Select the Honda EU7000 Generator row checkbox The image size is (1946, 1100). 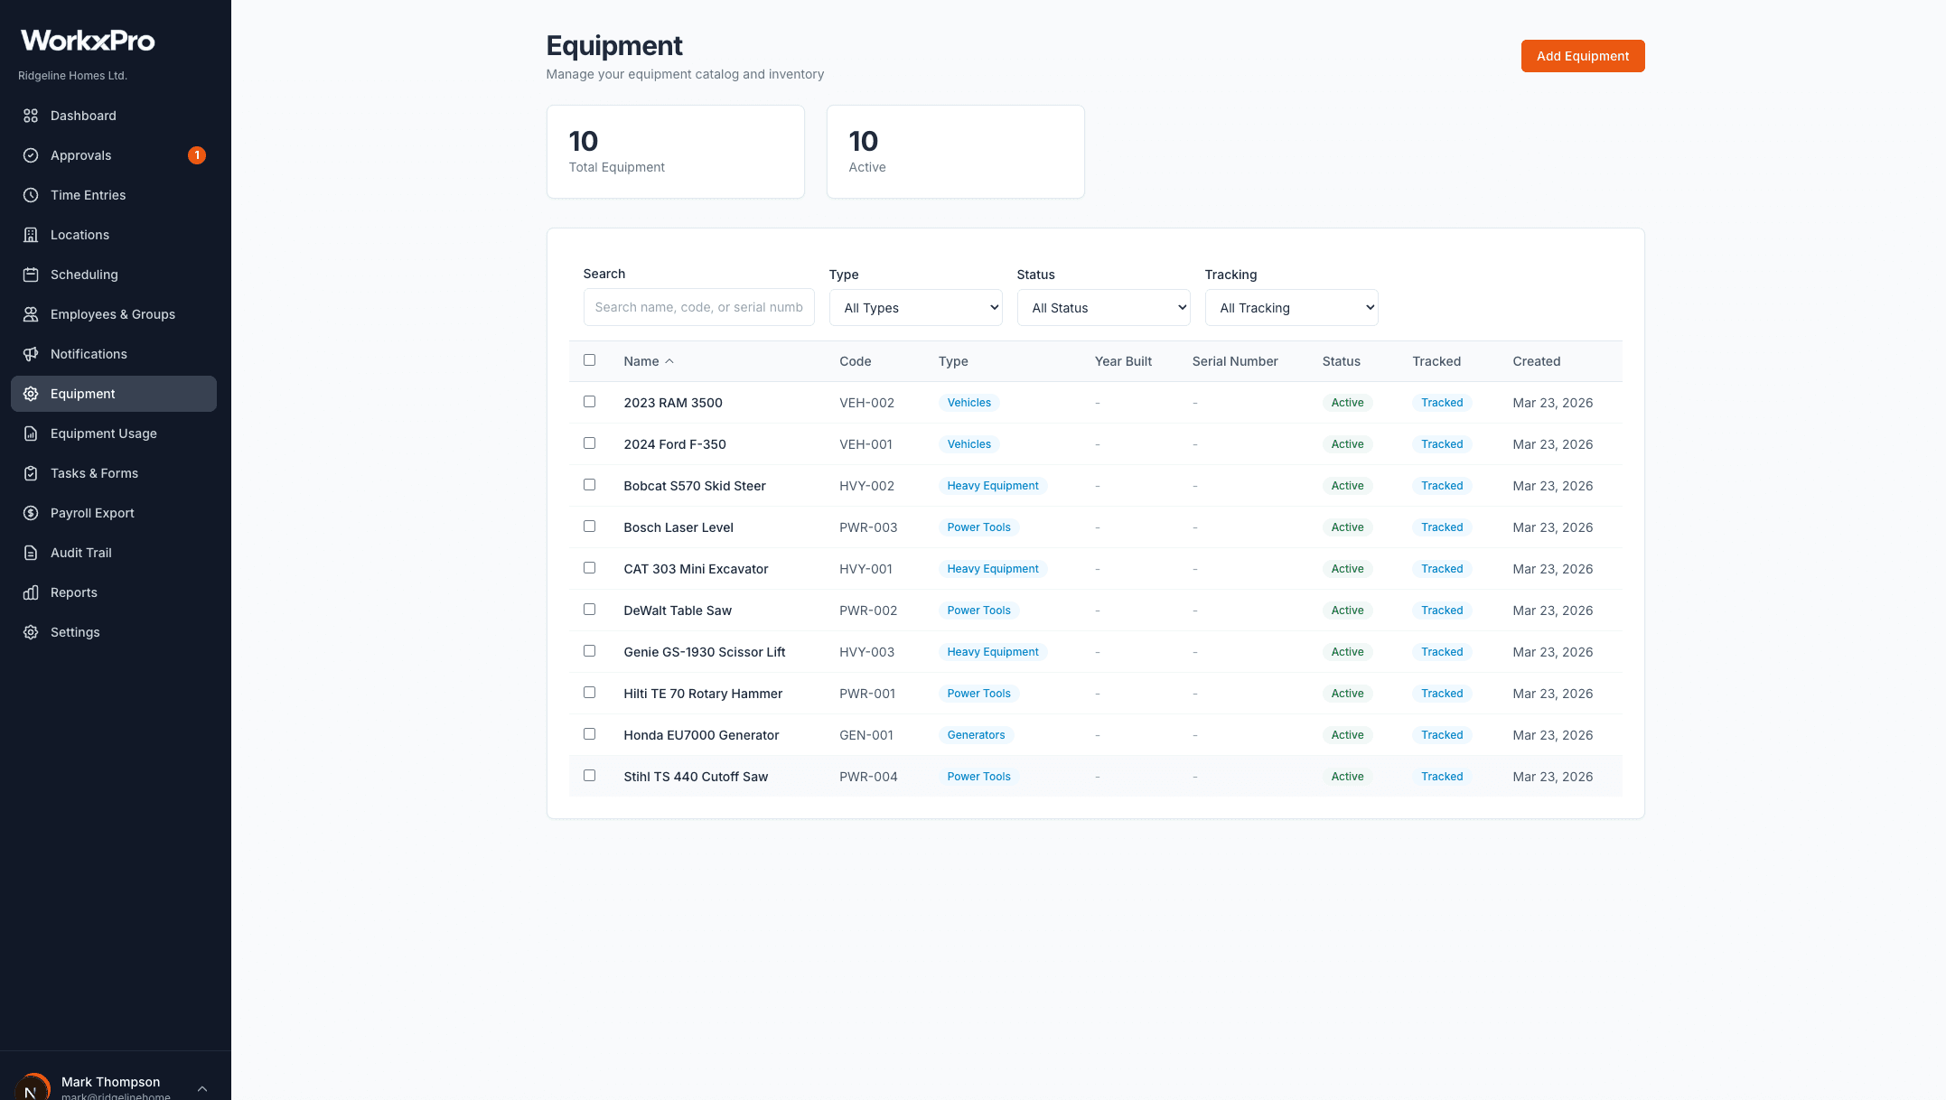click(589, 734)
